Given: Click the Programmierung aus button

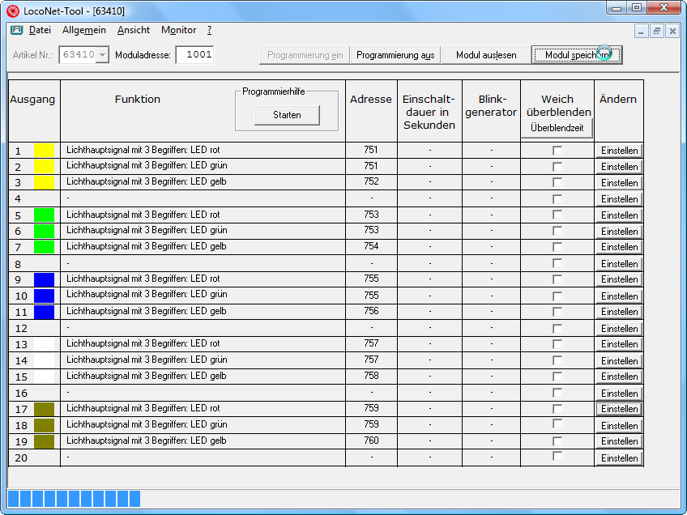Looking at the screenshot, I should point(395,55).
